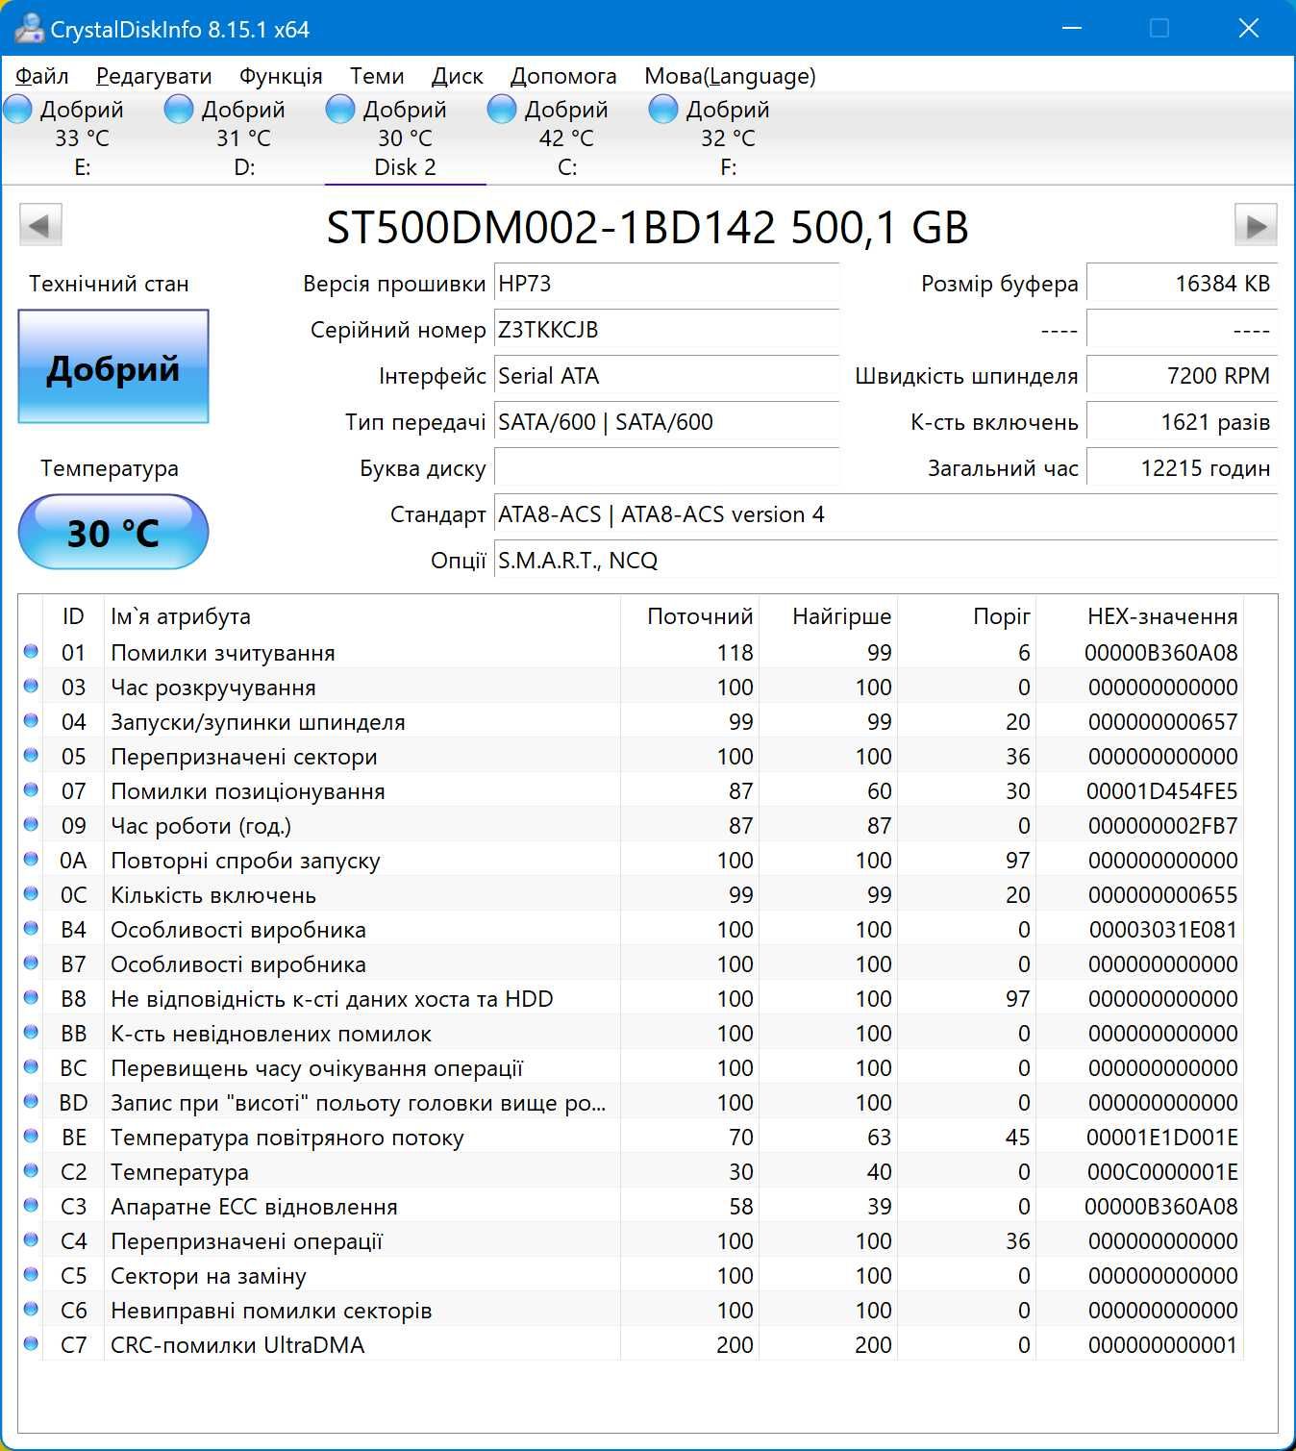Click the features field S.M.A.R.T., NCQ

tap(885, 561)
